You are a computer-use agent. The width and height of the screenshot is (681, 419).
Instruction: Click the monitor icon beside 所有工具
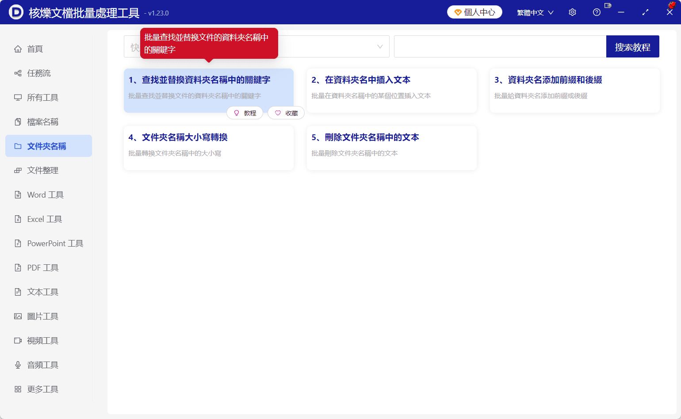coord(18,97)
